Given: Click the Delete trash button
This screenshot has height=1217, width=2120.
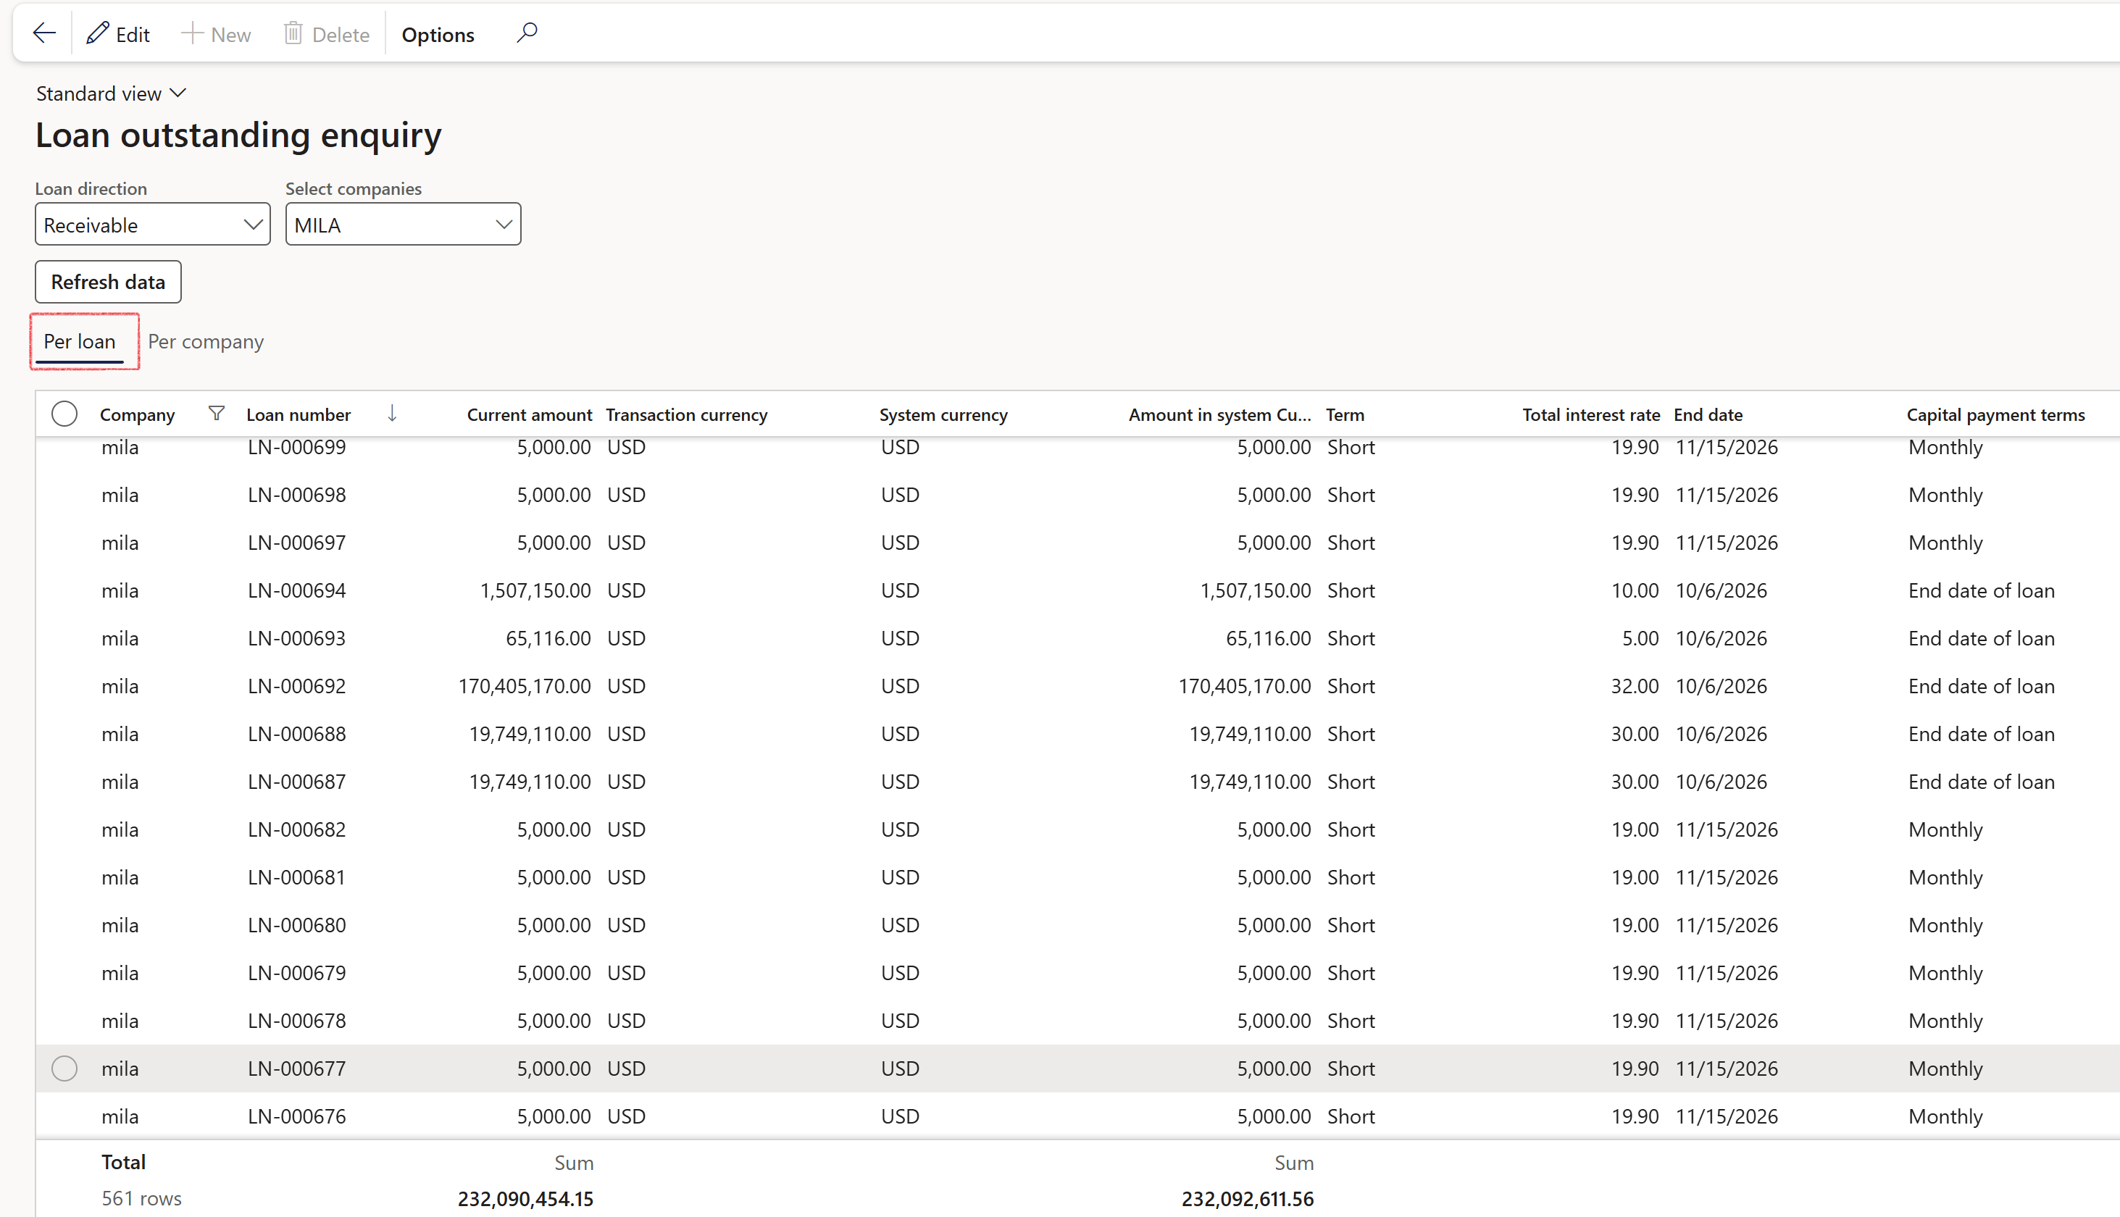Looking at the screenshot, I should [x=326, y=34].
